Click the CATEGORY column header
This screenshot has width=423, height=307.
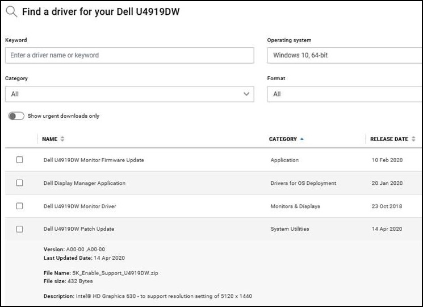tap(283, 139)
